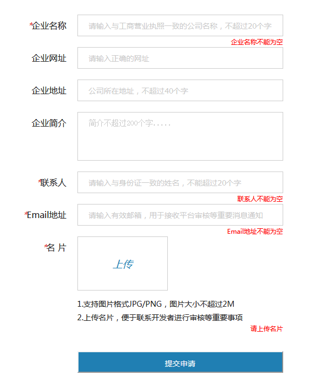Click inside the 企业简介 textarea

coord(180,136)
